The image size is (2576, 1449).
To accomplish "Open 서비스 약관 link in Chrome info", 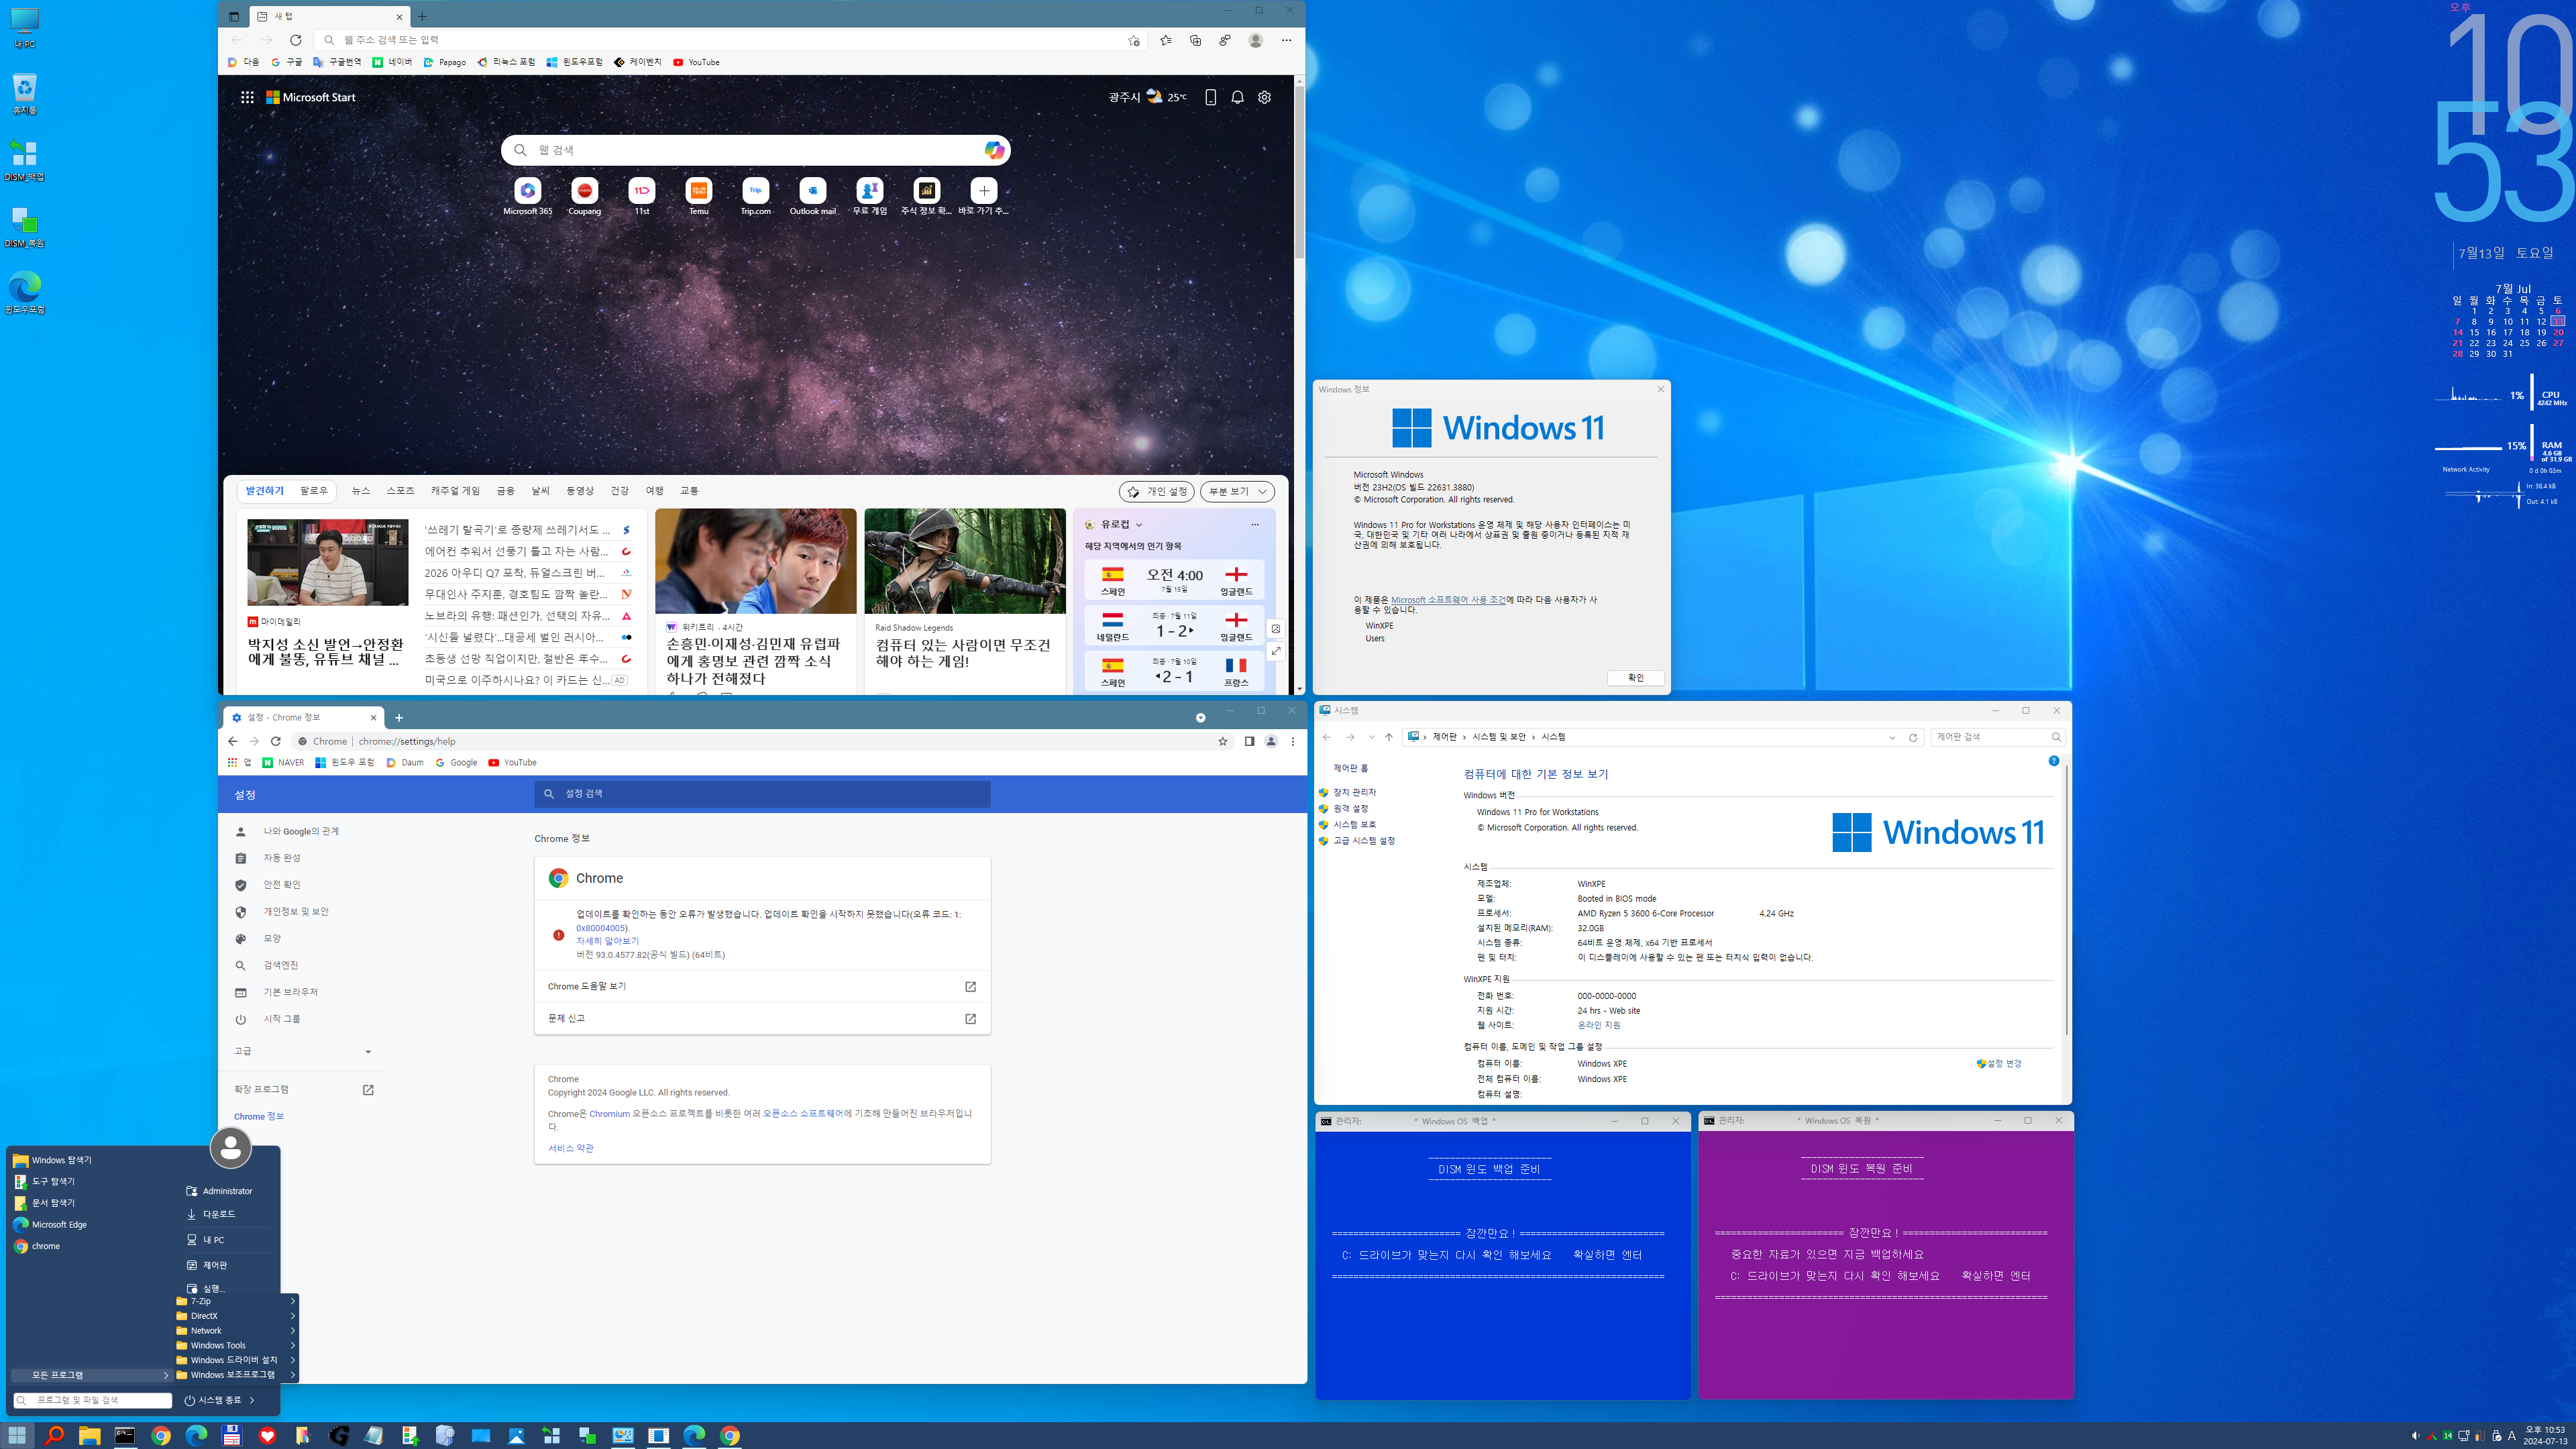I will [570, 1148].
